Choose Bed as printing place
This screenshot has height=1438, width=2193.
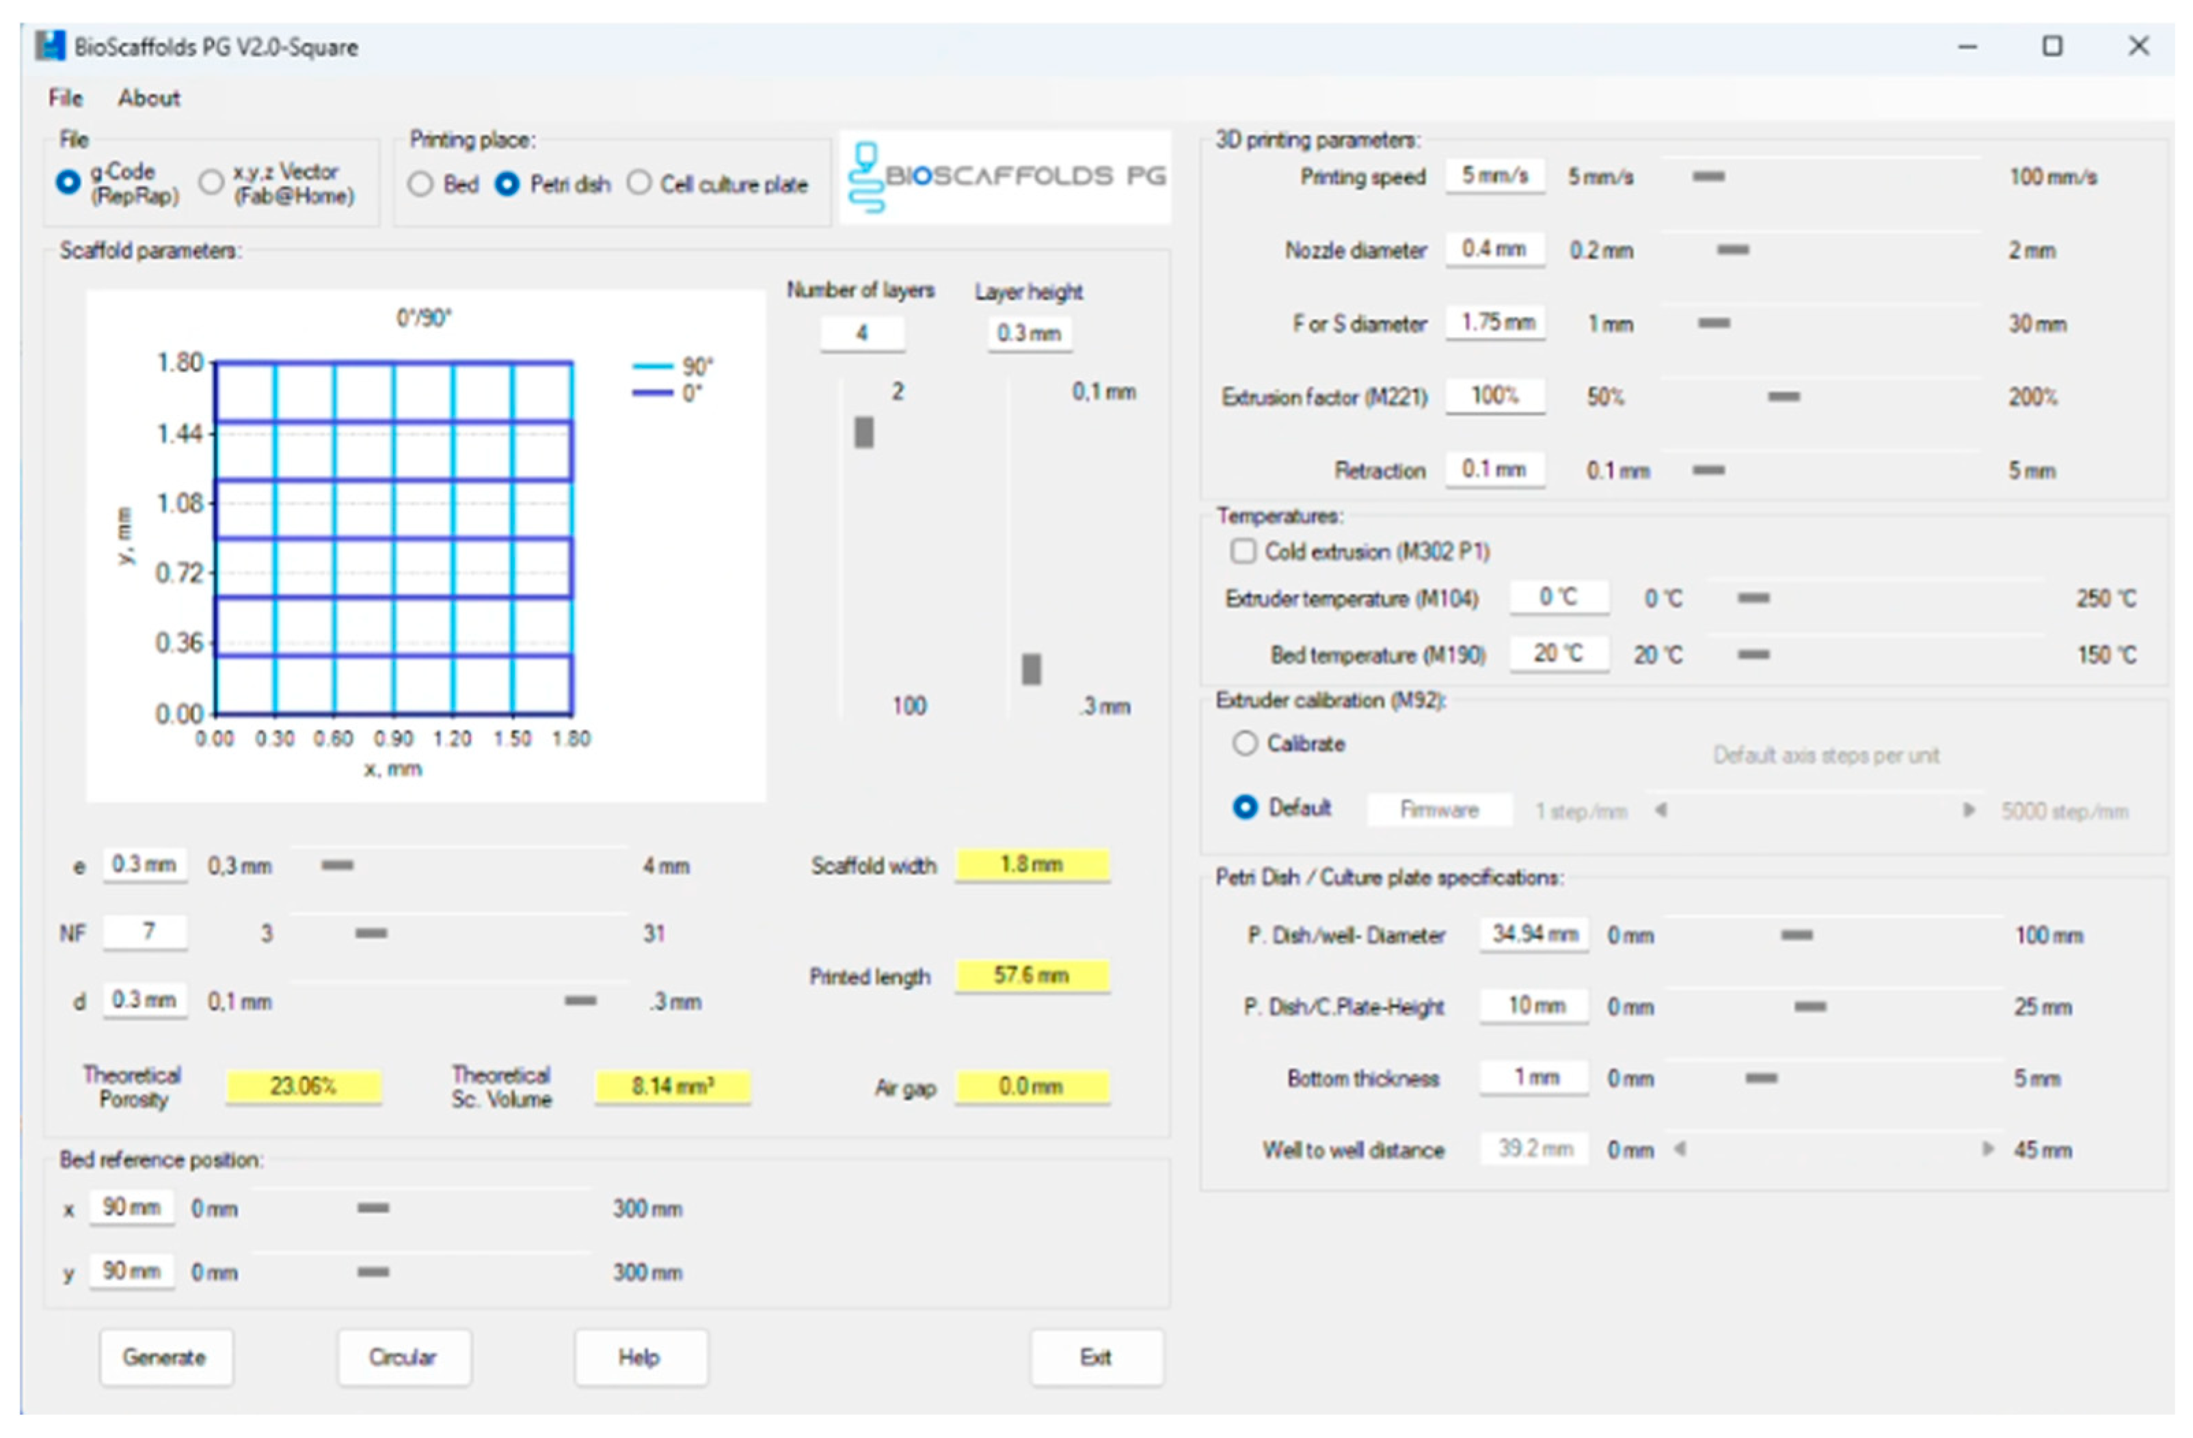click(x=420, y=185)
